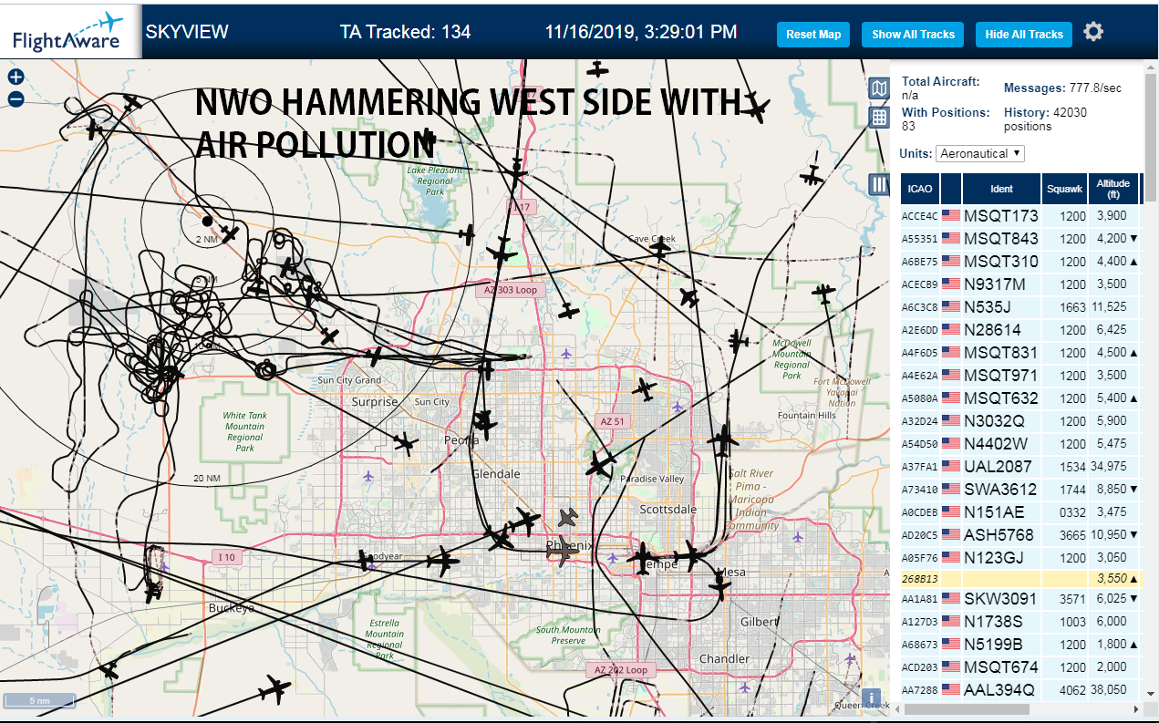Click altitude value 38,050
The height and width of the screenshot is (723, 1159).
pyautogui.click(x=1110, y=690)
